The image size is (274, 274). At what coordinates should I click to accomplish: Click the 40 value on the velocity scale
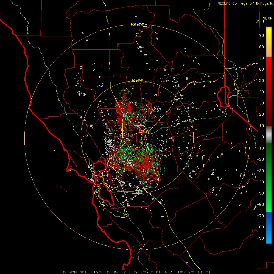click(x=262, y=92)
